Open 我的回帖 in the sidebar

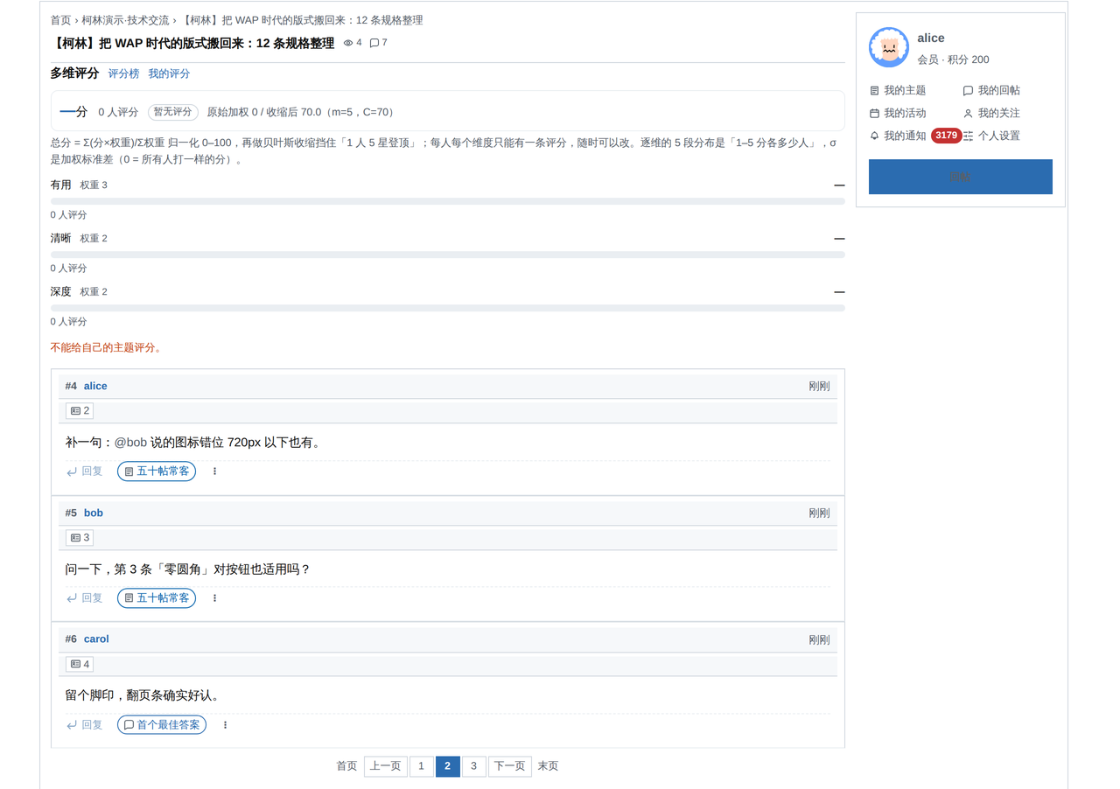(x=991, y=90)
